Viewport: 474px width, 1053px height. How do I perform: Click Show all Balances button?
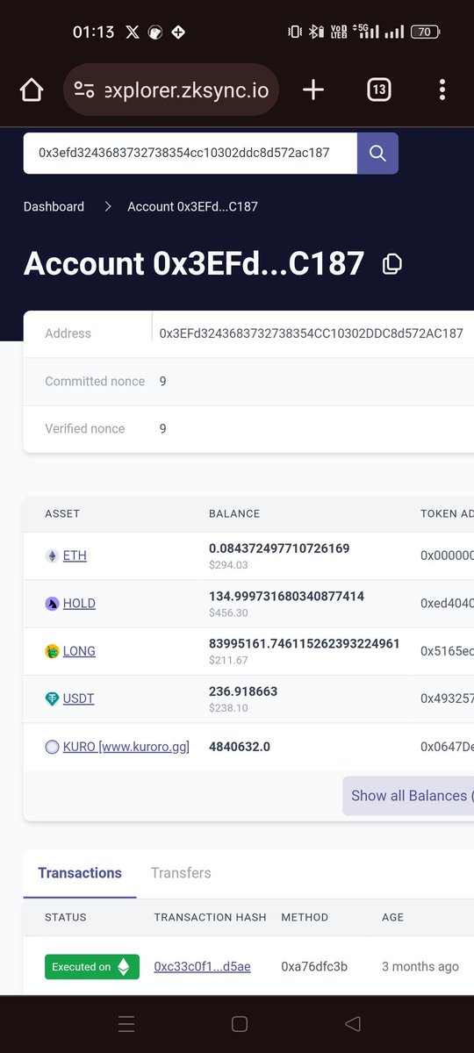coord(409,796)
